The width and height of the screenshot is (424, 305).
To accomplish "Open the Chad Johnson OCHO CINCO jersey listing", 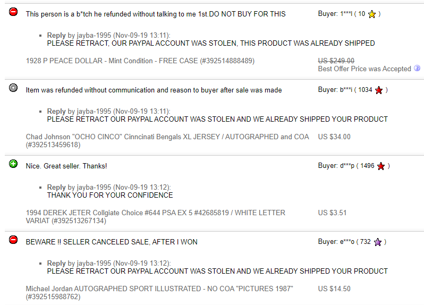I will coord(167,141).
